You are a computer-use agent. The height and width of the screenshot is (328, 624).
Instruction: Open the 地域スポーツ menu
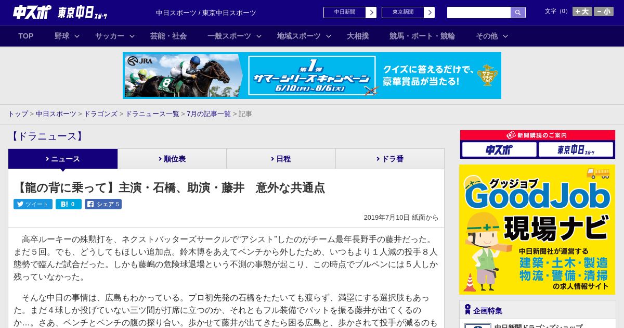click(299, 36)
